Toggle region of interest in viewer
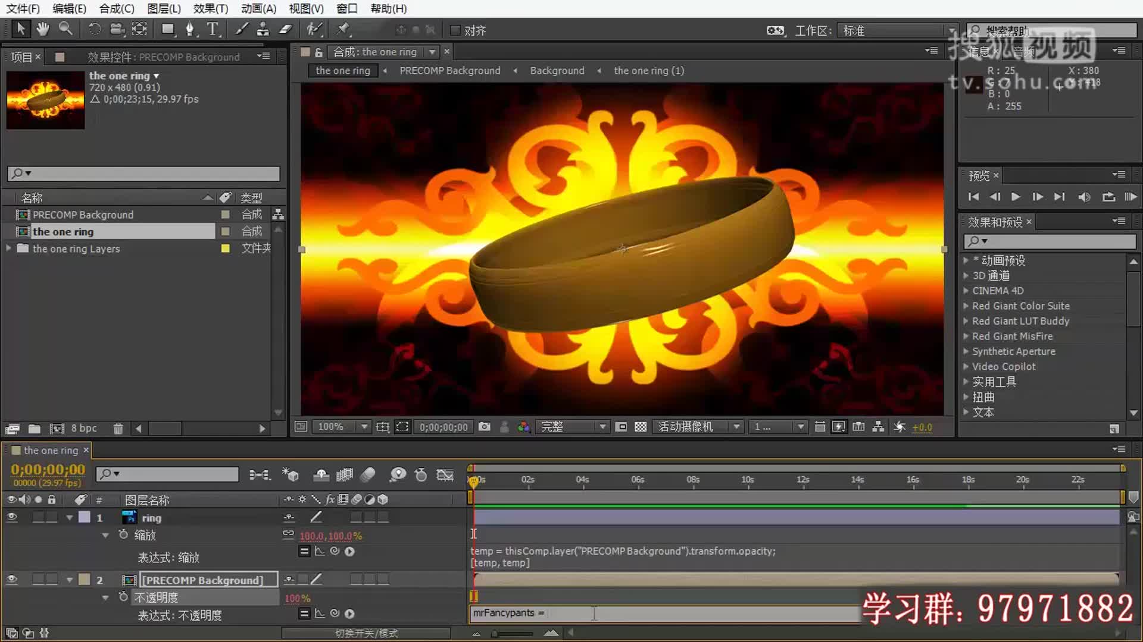 point(403,427)
